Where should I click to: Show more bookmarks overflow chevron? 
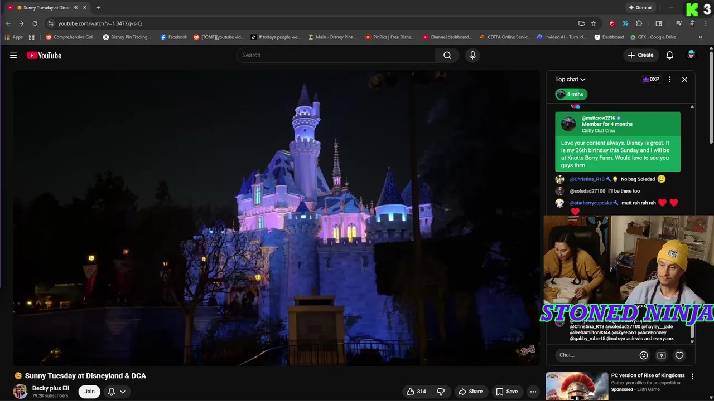click(x=701, y=37)
